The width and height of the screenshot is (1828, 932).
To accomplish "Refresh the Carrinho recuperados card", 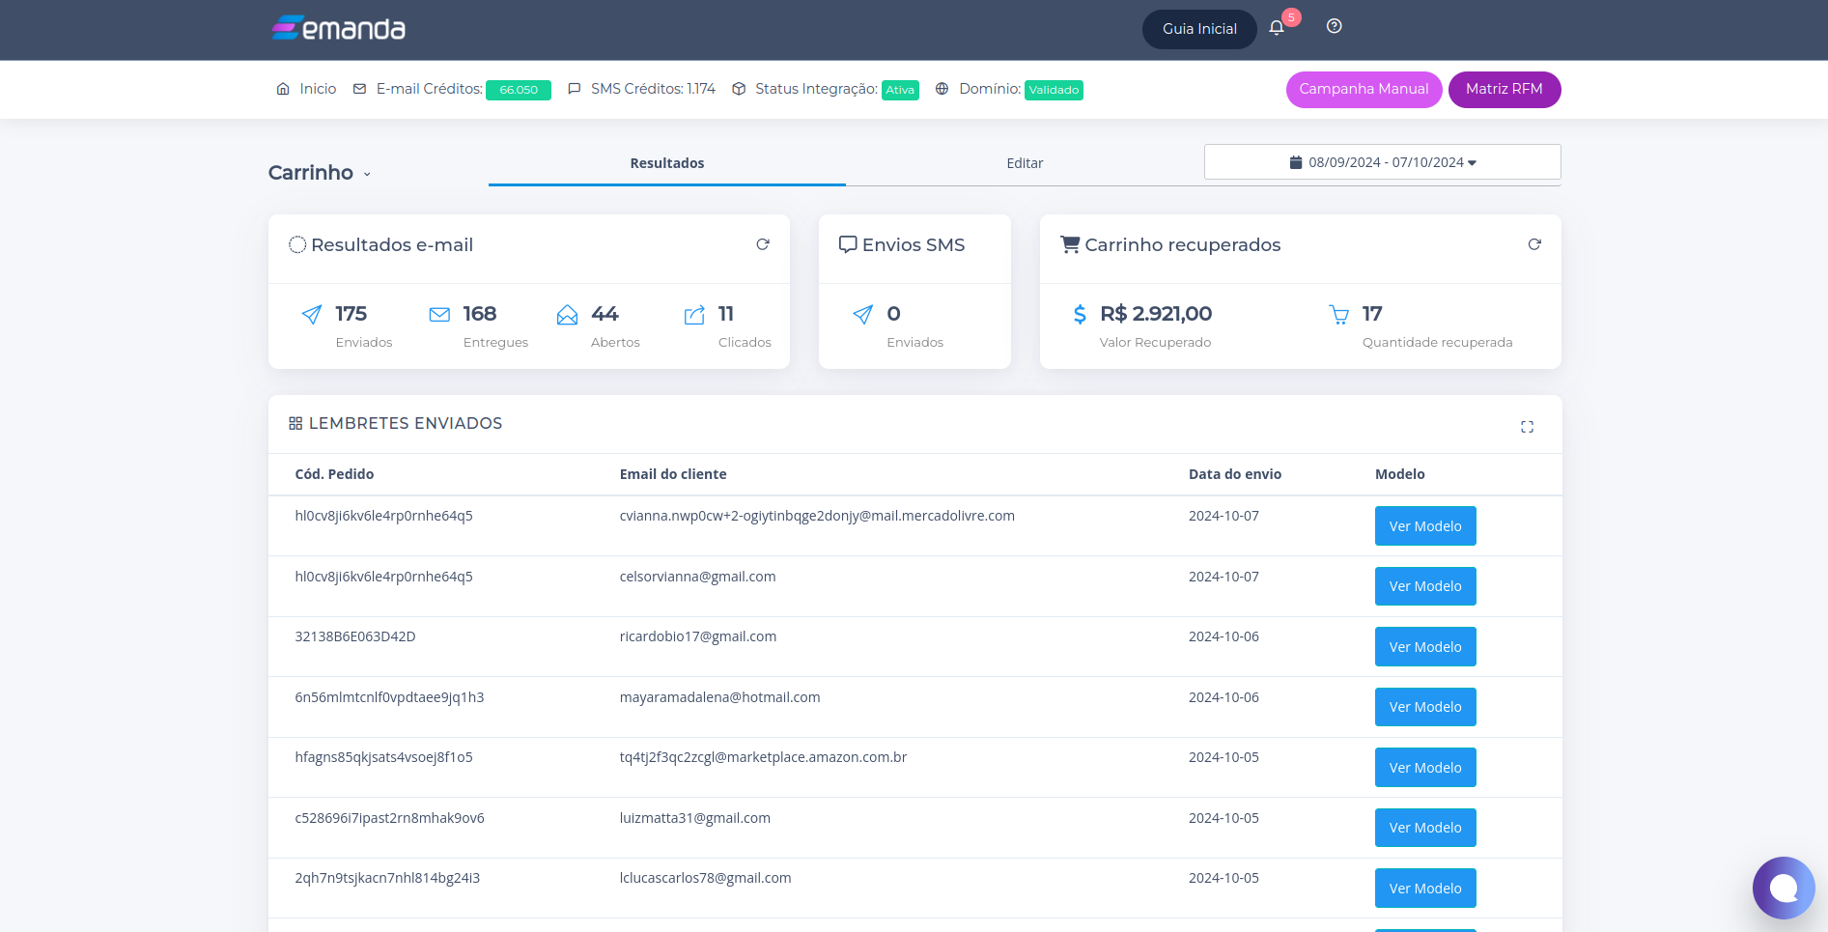I will [1534, 244].
